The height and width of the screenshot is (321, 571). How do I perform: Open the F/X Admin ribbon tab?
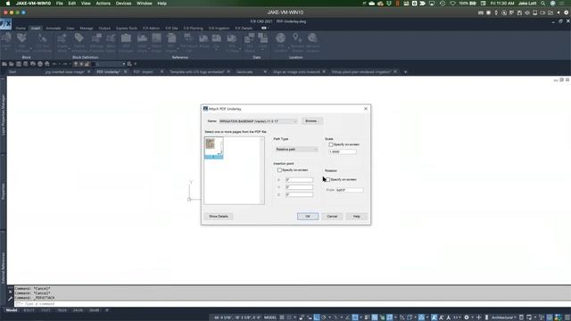click(x=151, y=28)
